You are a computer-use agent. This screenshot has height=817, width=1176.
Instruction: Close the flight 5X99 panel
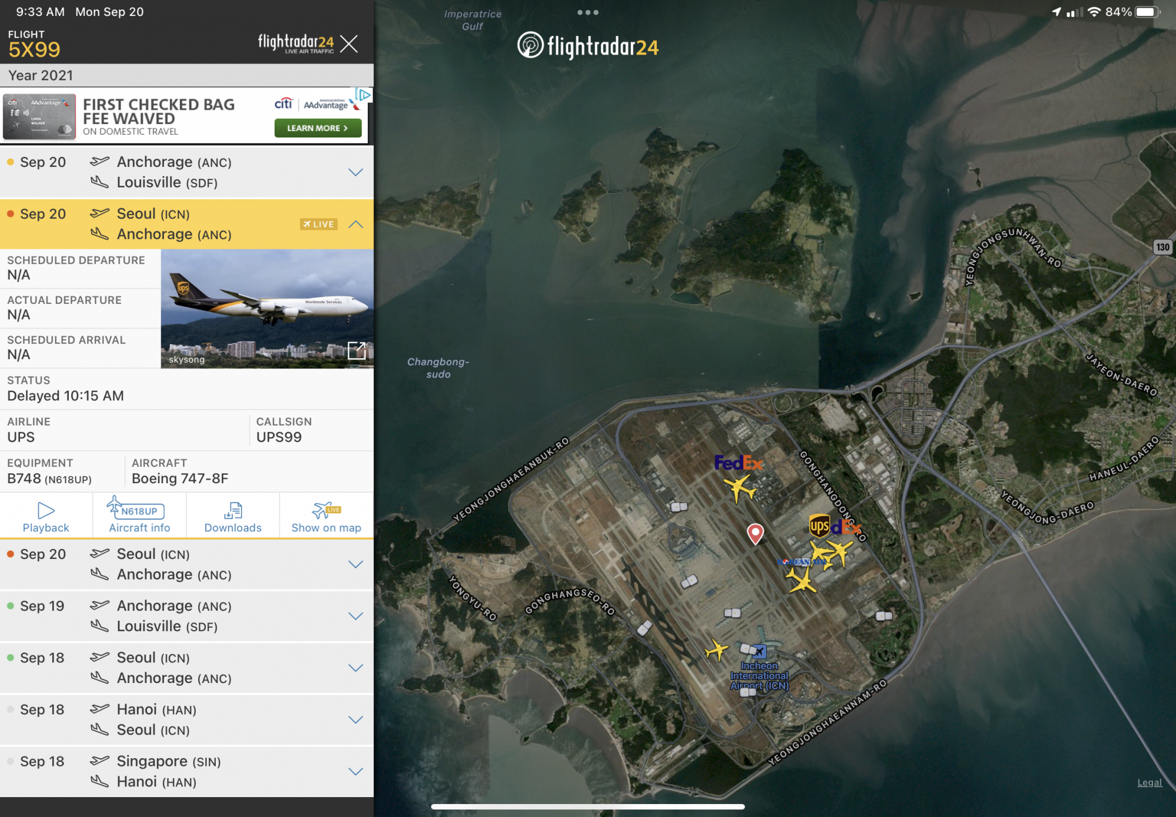(x=349, y=43)
